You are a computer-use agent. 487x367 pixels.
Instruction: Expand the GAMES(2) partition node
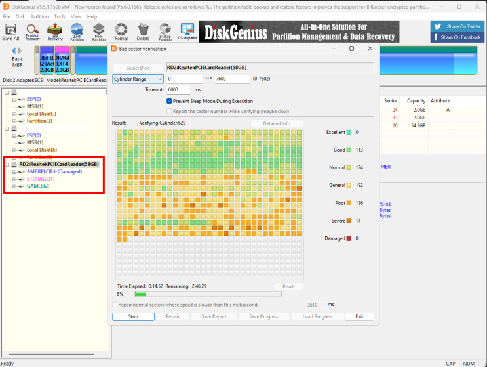14,186
